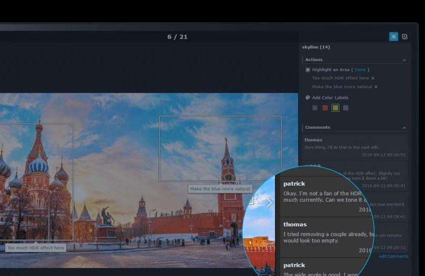Start slideshow with the play icon
The width and height of the screenshot is (425, 276).
point(405,37)
